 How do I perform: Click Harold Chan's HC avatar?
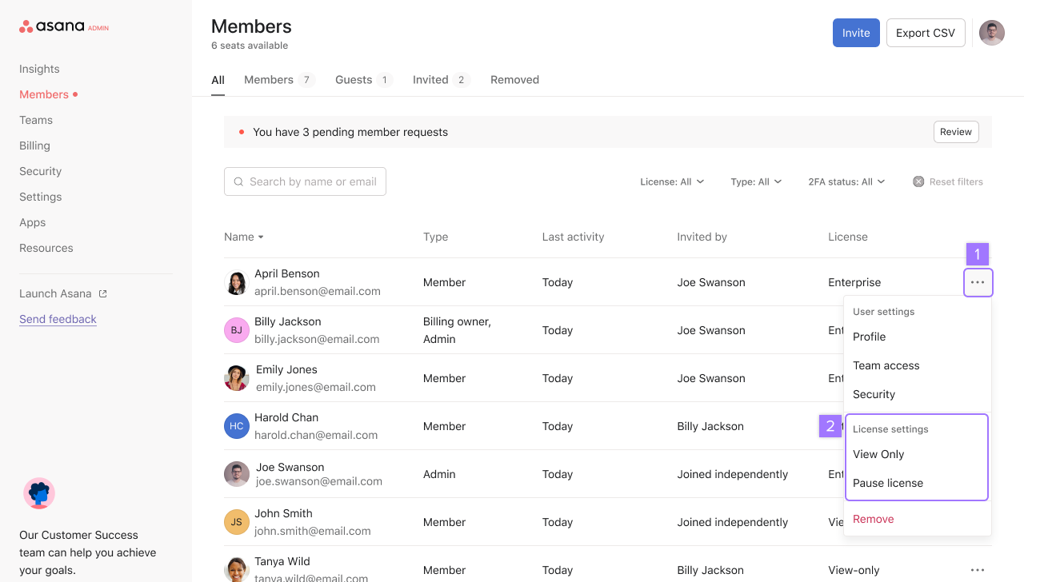point(236,426)
